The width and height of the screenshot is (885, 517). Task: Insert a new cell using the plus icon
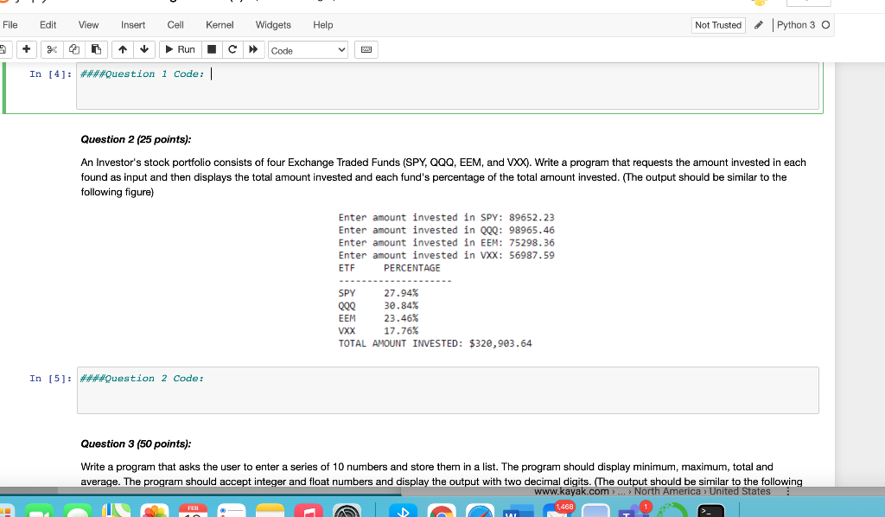25,49
